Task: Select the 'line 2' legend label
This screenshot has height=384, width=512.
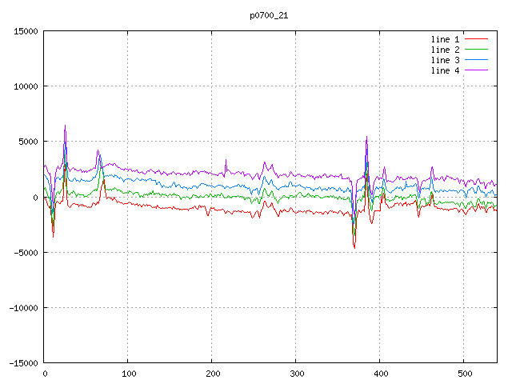Action: pos(446,49)
